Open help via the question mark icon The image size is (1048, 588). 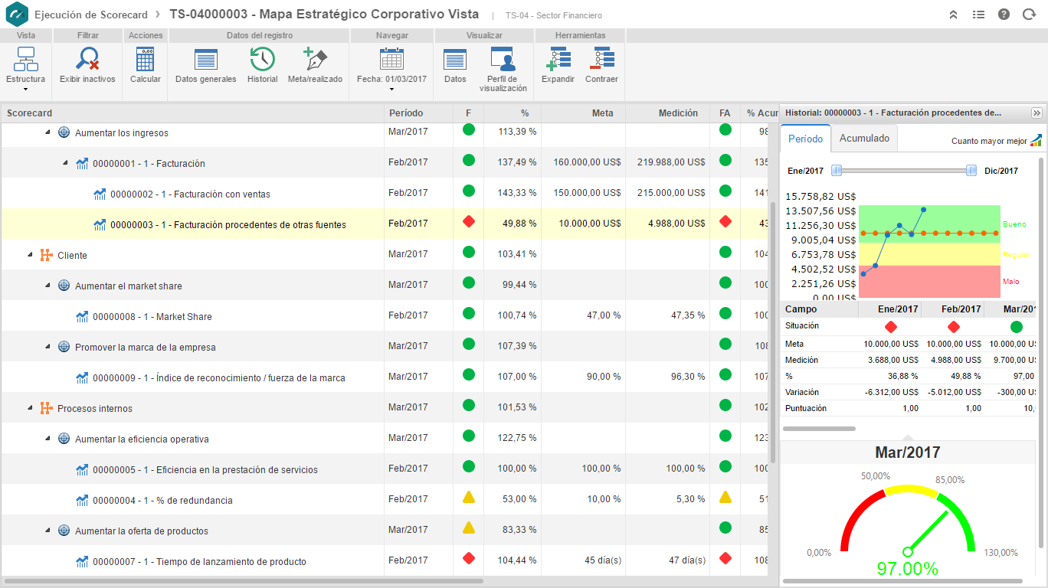click(1004, 14)
